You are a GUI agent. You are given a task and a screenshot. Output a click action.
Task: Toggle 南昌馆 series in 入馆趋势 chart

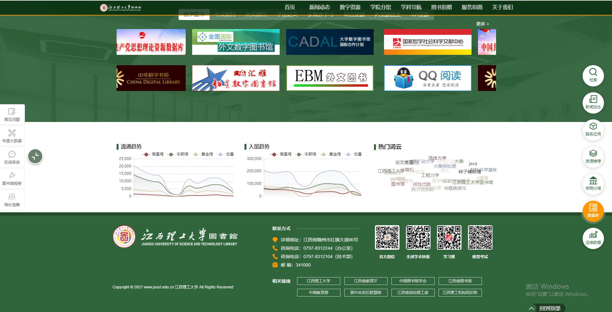(x=281, y=154)
